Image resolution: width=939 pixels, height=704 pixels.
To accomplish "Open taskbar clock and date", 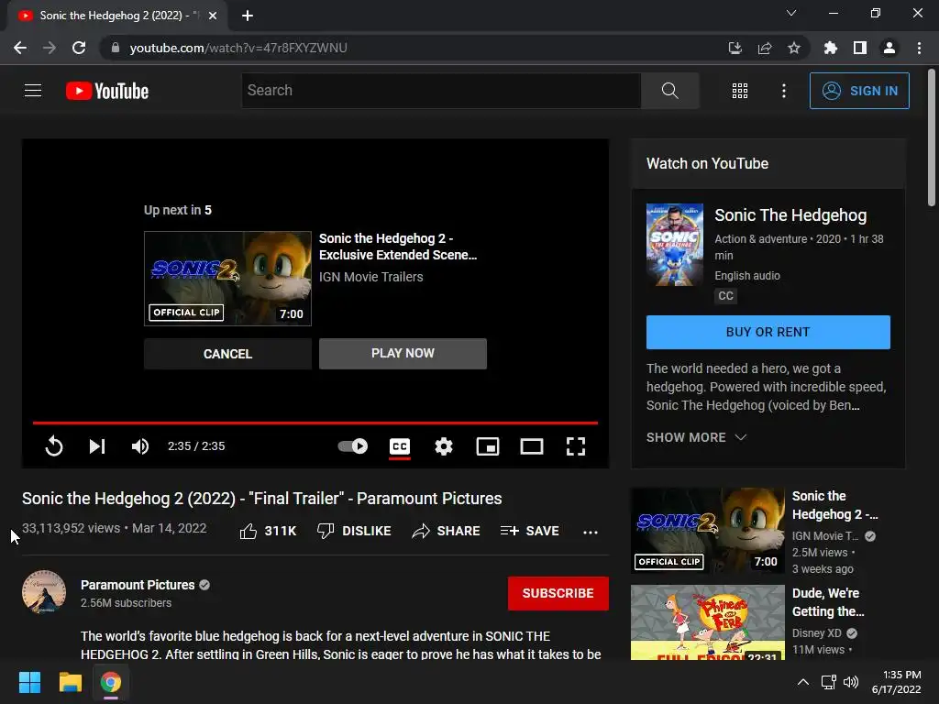I will click(x=897, y=682).
